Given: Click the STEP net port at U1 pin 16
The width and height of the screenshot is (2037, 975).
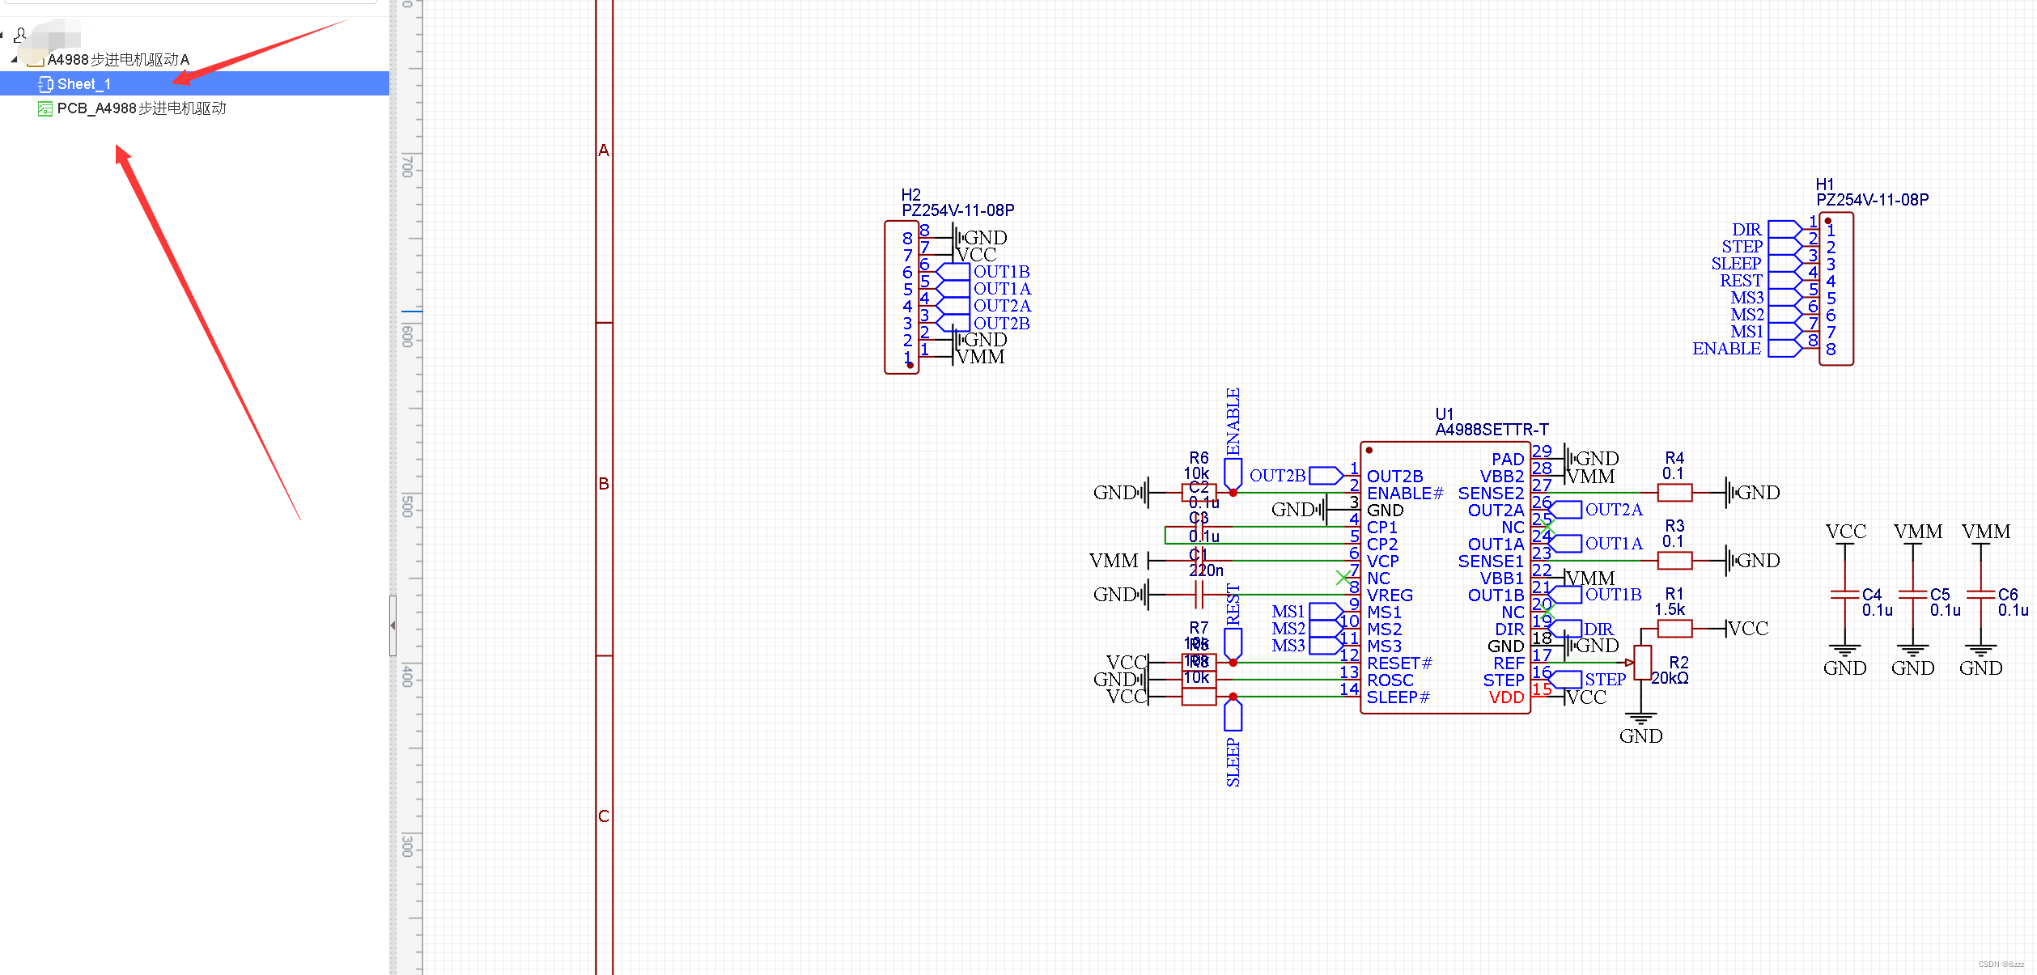Looking at the screenshot, I should [x=1588, y=679].
